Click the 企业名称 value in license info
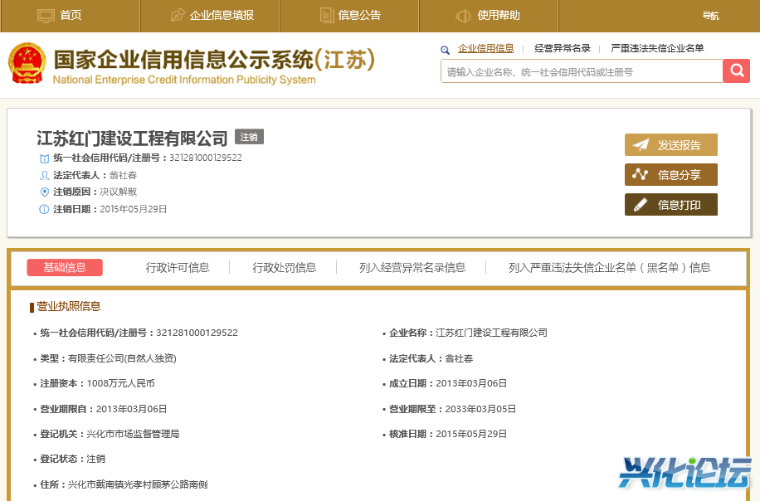 pyautogui.click(x=491, y=333)
